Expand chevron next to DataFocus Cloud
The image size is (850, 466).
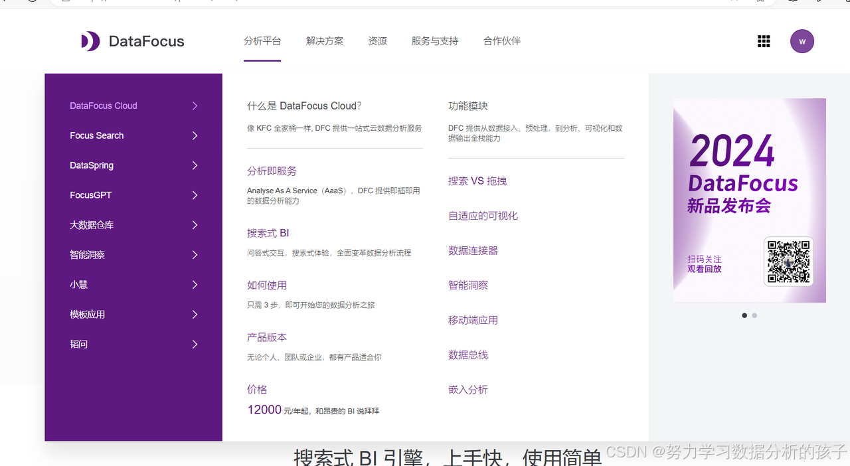(x=195, y=106)
